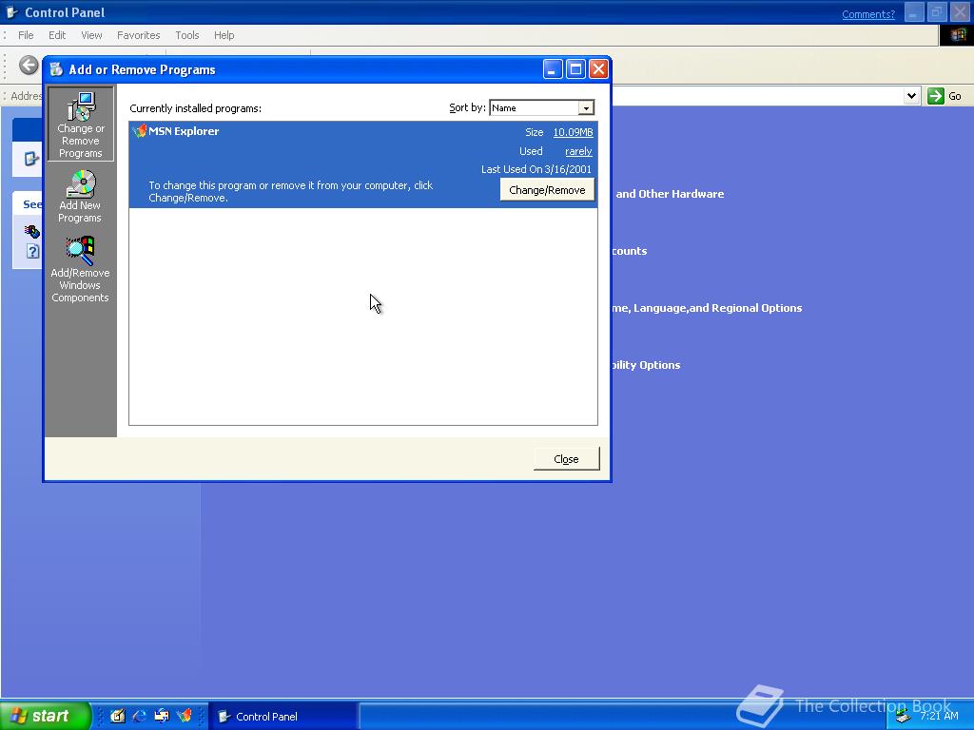Click the Windows flag logo in Control Panel
This screenshot has width=974, height=730.
pyautogui.click(x=957, y=35)
